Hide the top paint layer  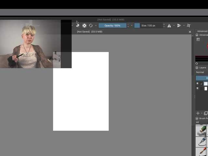tap(197, 84)
